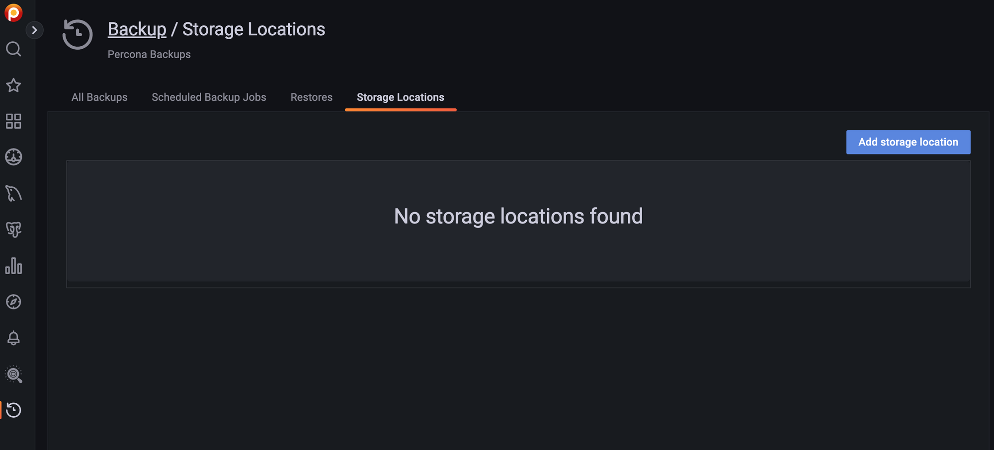Switch to All Backups tab

coord(99,97)
